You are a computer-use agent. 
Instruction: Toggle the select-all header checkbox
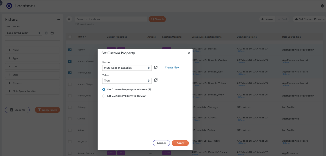coord(70,37)
